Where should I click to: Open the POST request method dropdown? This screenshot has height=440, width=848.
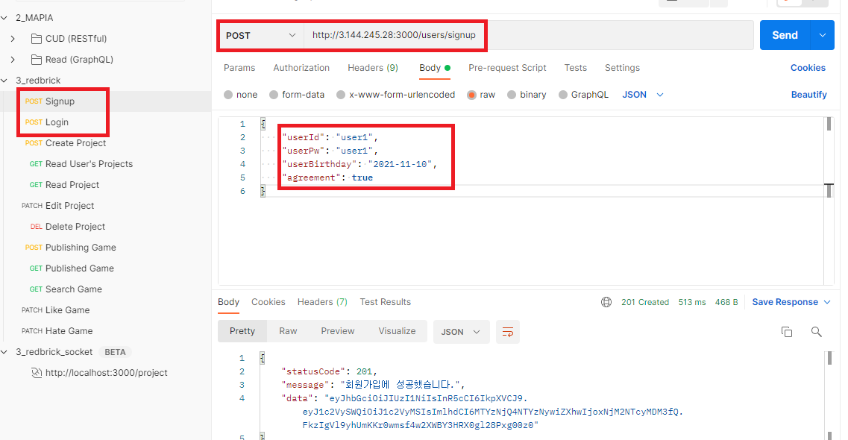260,35
